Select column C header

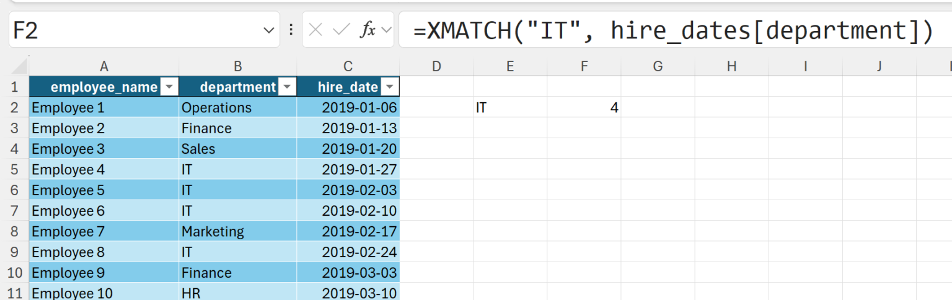coord(348,66)
